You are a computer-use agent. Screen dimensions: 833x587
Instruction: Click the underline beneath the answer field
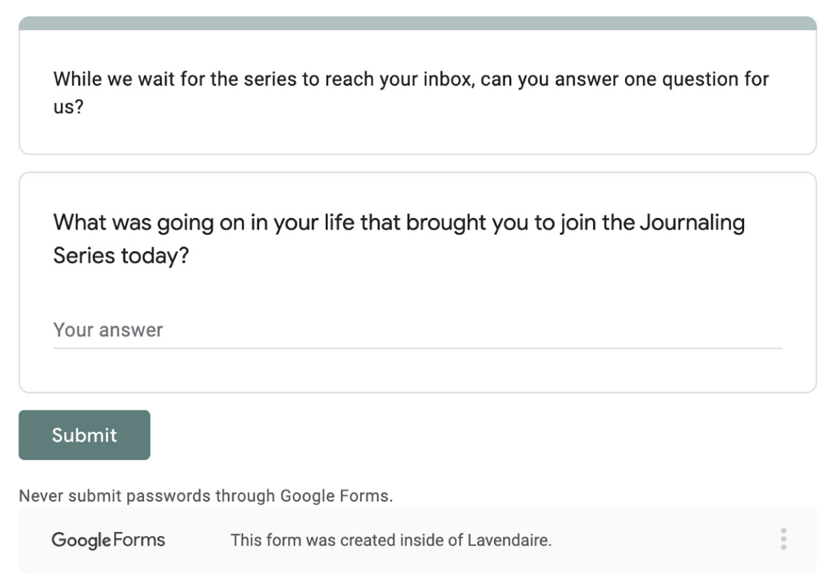pos(417,348)
